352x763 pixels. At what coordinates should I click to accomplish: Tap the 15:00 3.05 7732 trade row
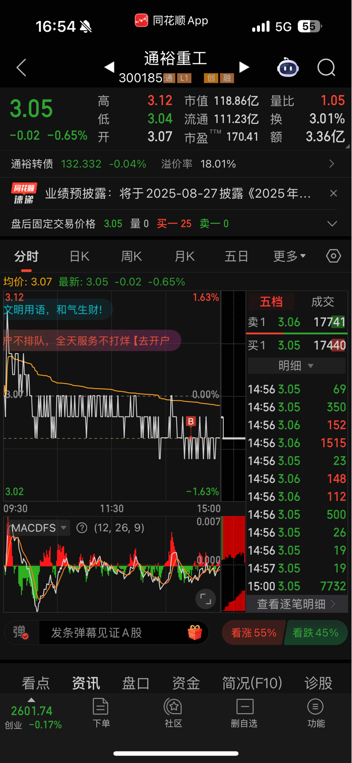297,586
